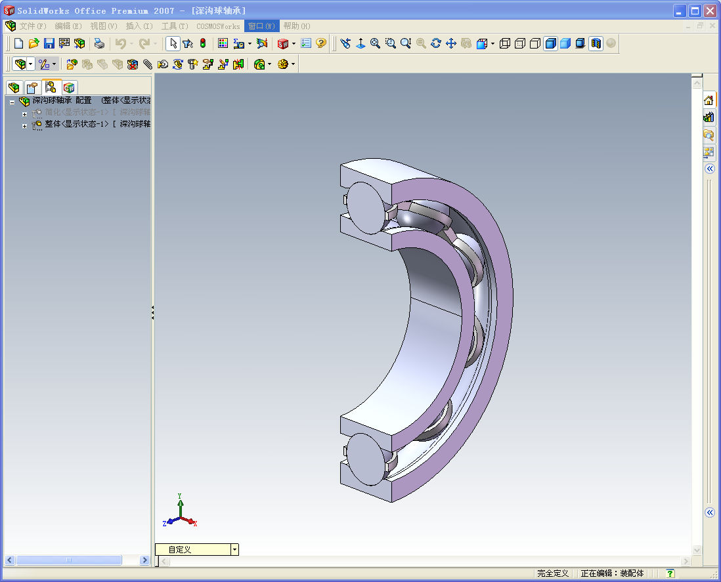The image size is (721, 582).
Task: Open the COSMOSWorks menu
Action: (218, 26)
